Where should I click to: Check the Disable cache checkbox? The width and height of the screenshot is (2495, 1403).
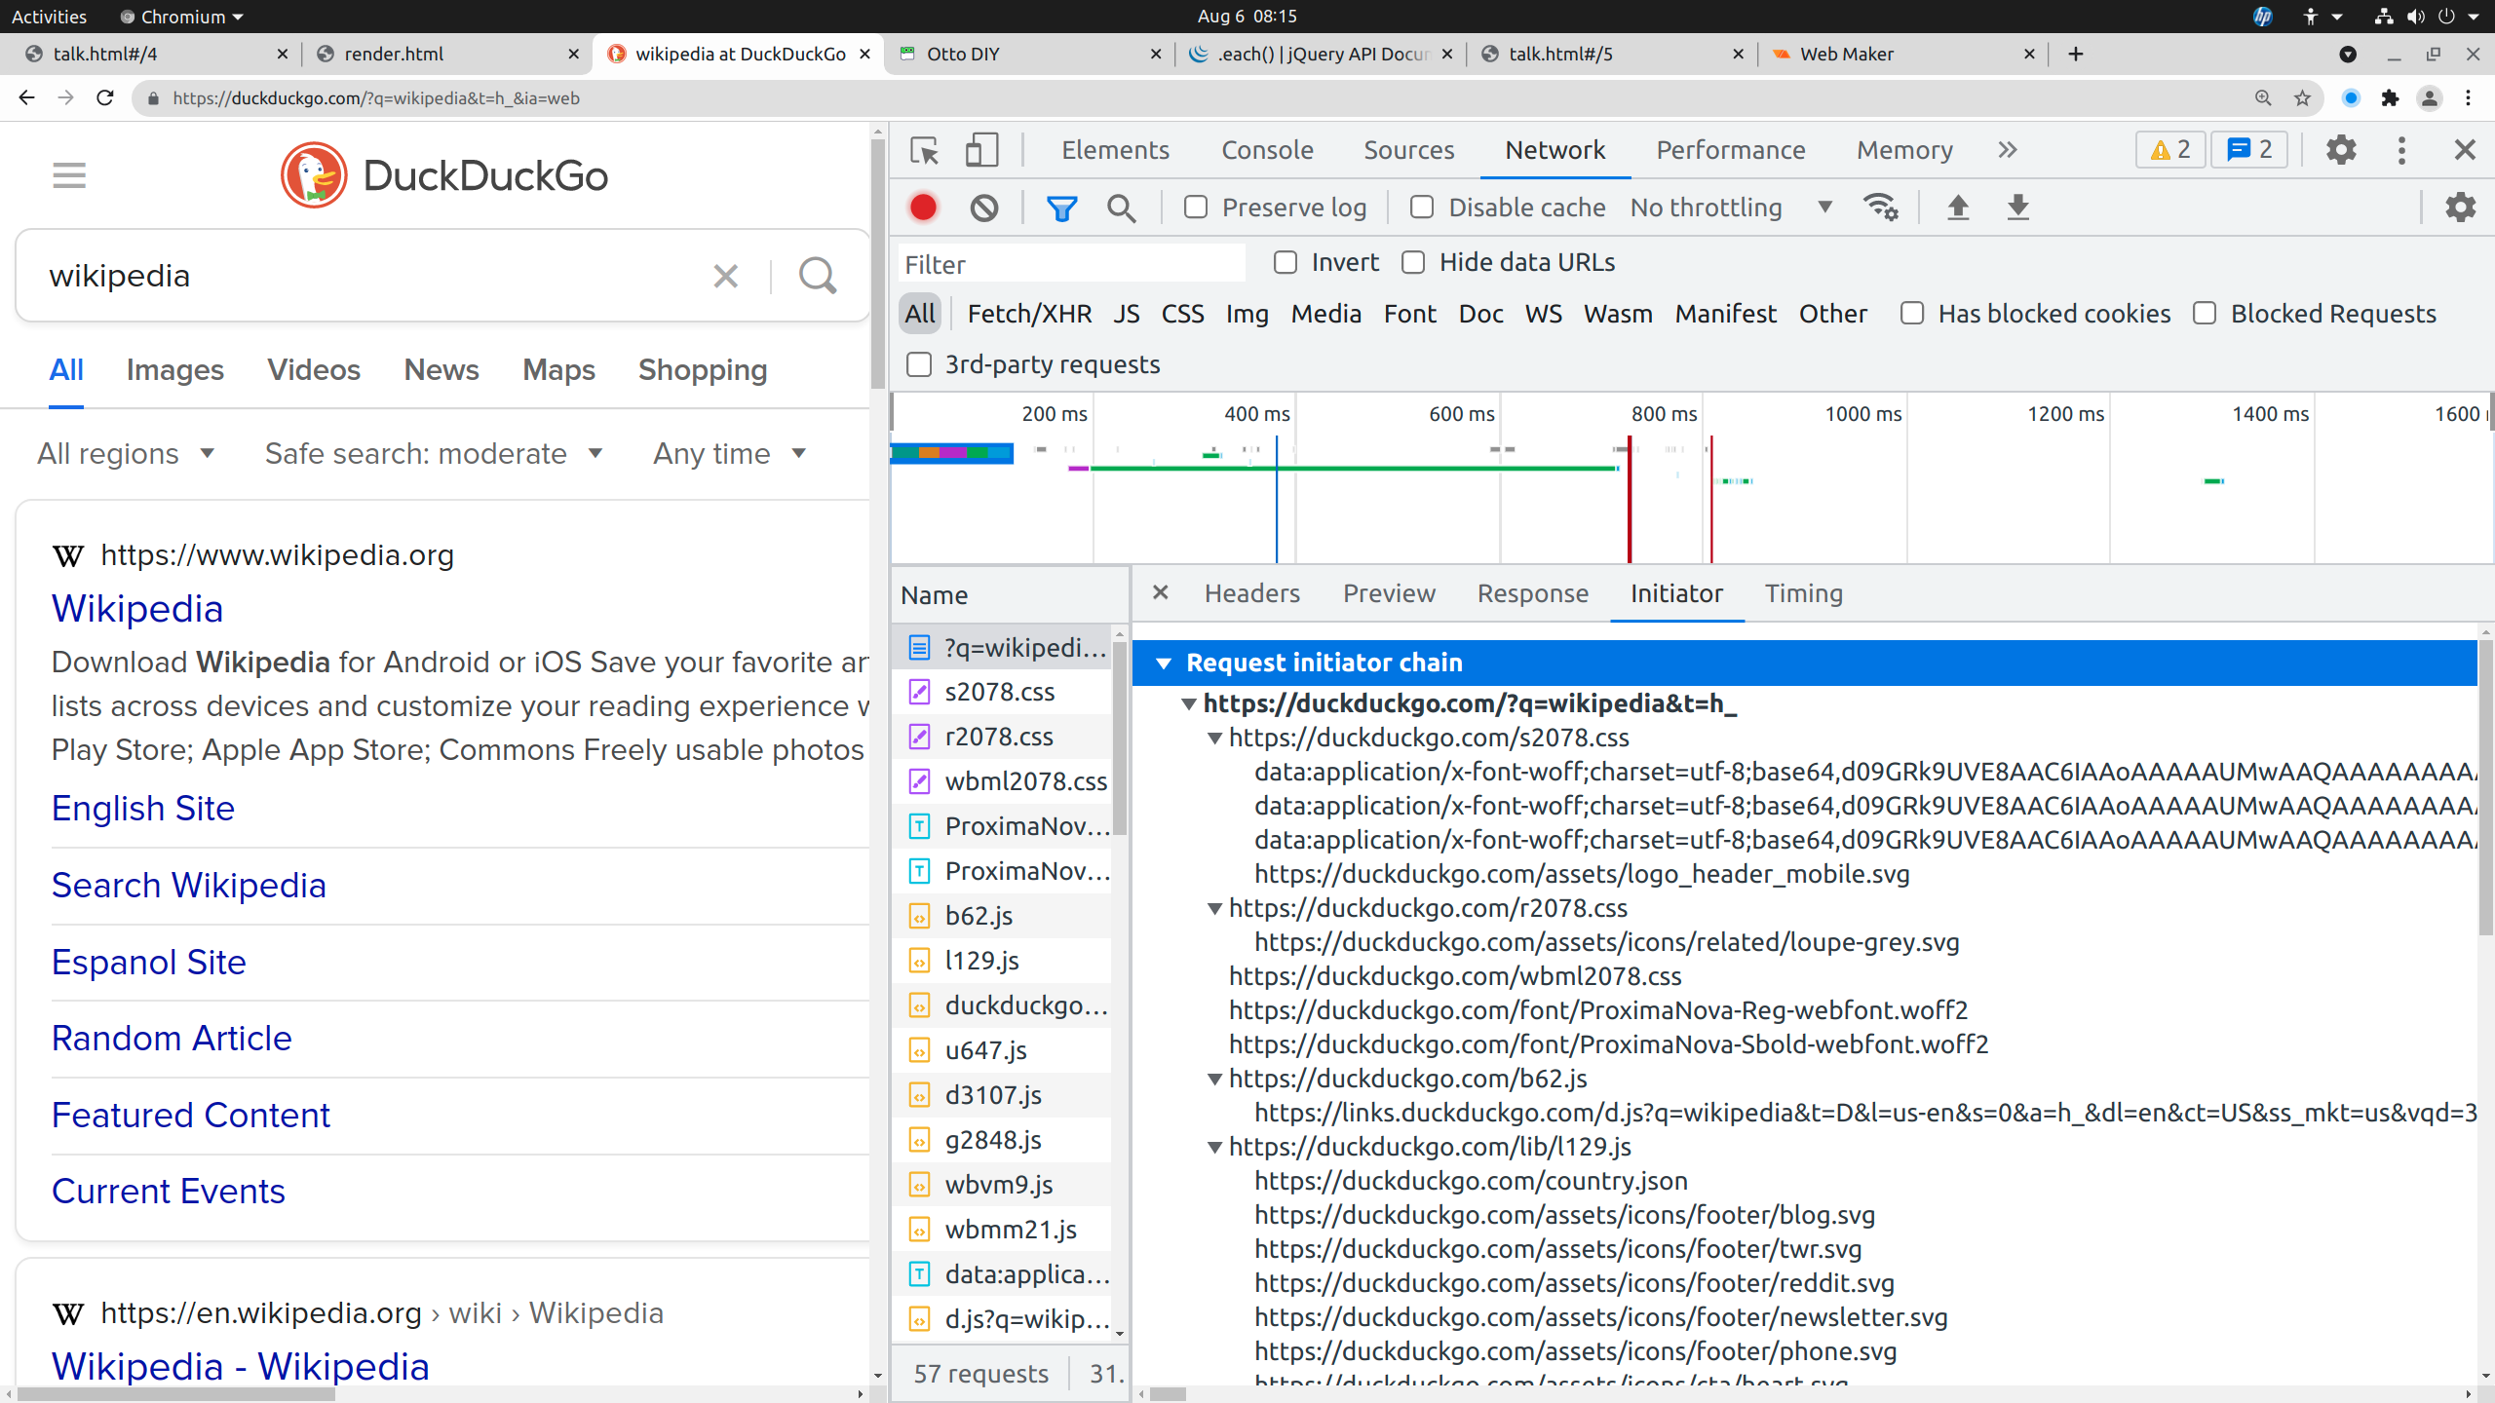pos(1422,208)
